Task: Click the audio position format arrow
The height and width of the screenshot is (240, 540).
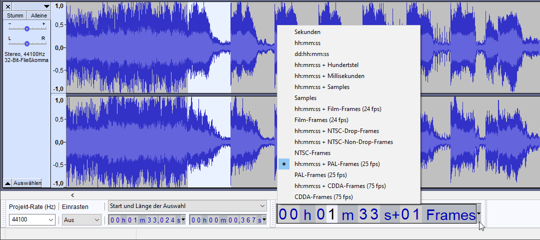Action: (479, 214)
